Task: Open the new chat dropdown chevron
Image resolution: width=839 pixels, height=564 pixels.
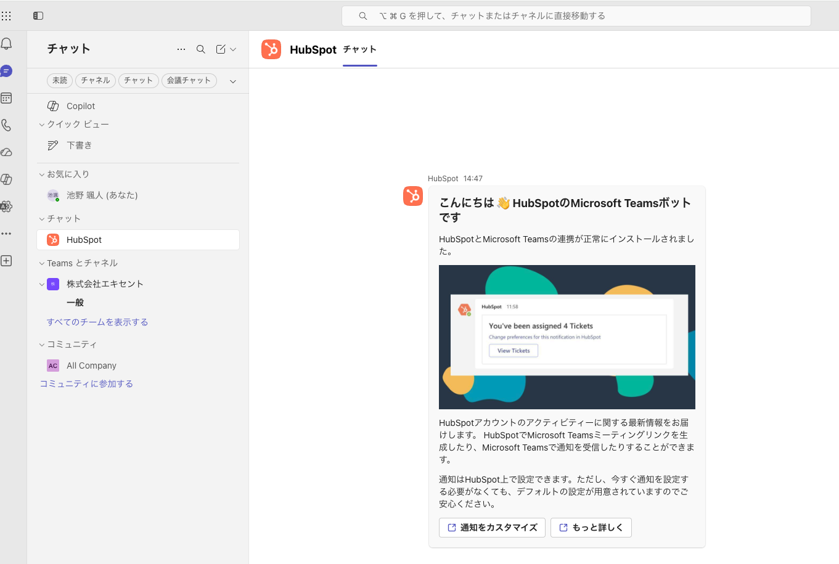Action: pyautogui.click(x=233, y=49)
